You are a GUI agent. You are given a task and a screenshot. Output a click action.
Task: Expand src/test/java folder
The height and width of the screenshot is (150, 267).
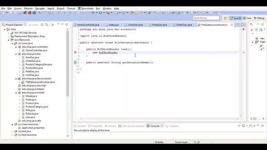tap(12, 131)
